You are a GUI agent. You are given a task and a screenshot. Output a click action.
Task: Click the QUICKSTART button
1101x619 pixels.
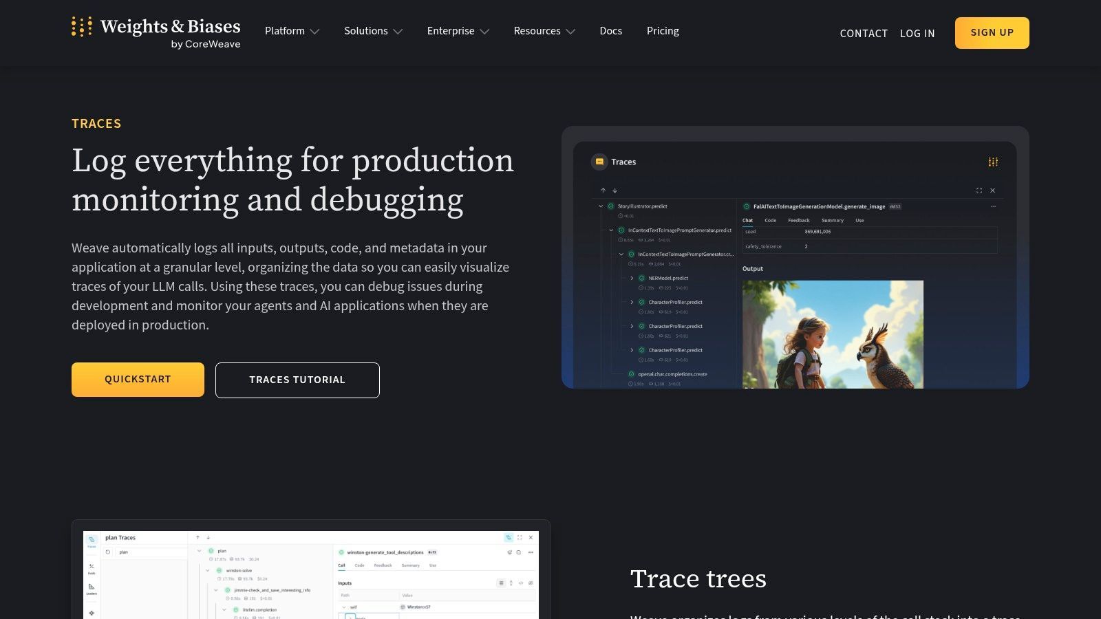tap(138, 380)
